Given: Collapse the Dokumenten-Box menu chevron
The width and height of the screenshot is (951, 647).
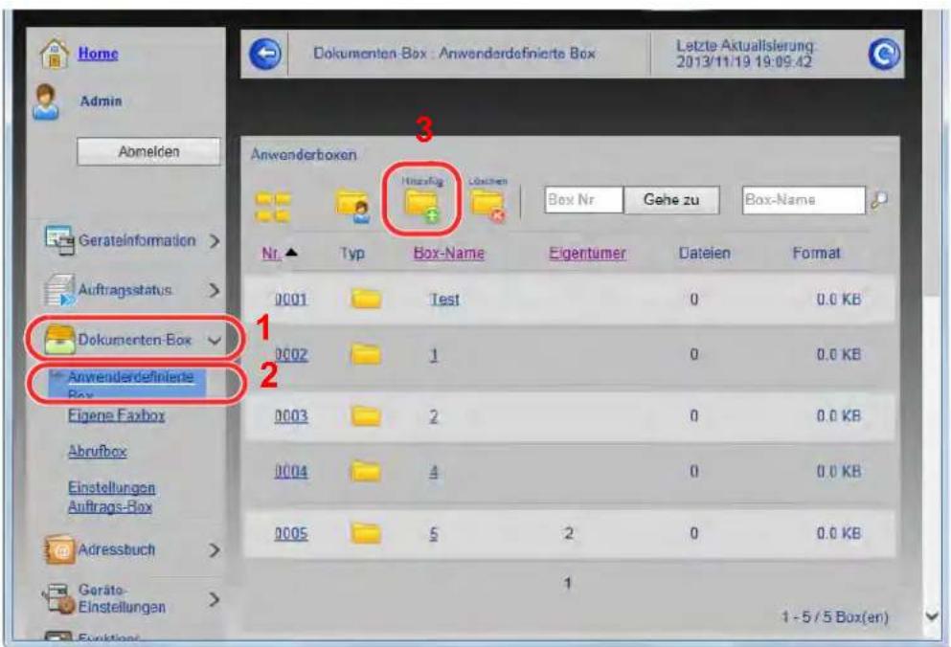Looking at the screenshot, I should point(215,341).
